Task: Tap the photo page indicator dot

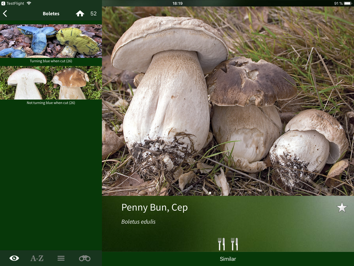Action: (x=210, y=193)
